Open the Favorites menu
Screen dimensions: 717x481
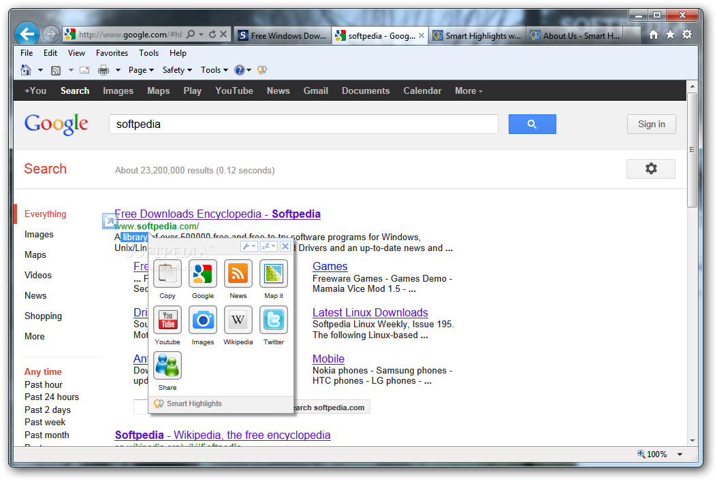pos(112,53)
